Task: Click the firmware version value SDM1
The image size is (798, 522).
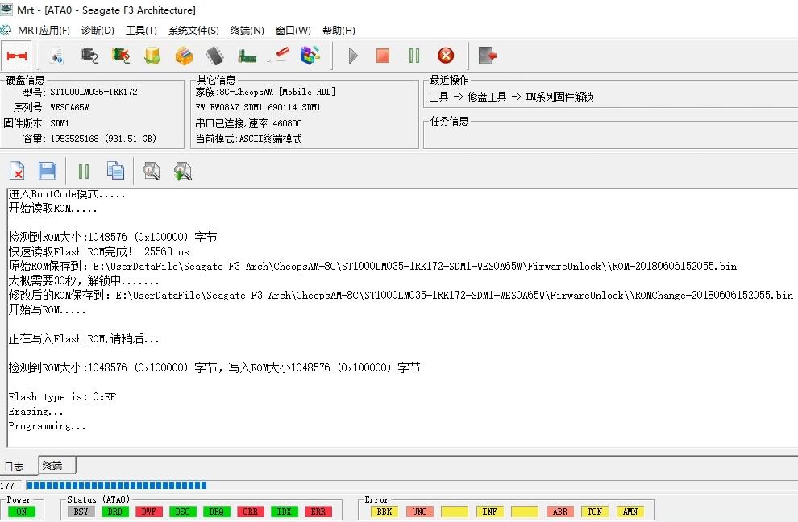Action: (60, 123)
